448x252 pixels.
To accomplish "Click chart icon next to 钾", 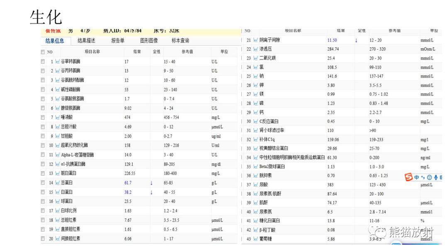I will click(x=256, y=85).
